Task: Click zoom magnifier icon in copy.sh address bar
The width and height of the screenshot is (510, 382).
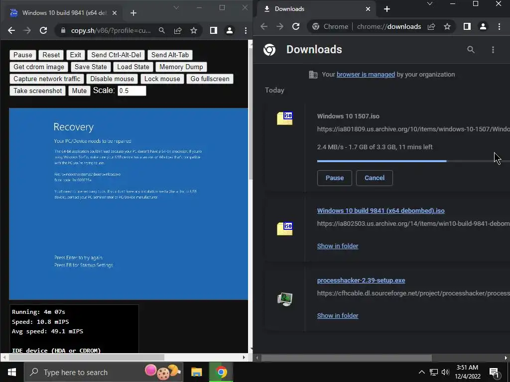Action: click(162, 30)
